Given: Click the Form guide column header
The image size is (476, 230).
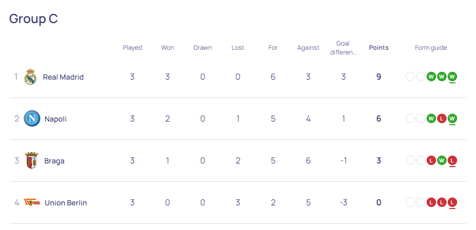Looking at the screenshot, I should coord(431,48).
